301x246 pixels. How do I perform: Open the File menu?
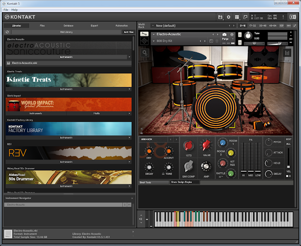tap(6, 9)
